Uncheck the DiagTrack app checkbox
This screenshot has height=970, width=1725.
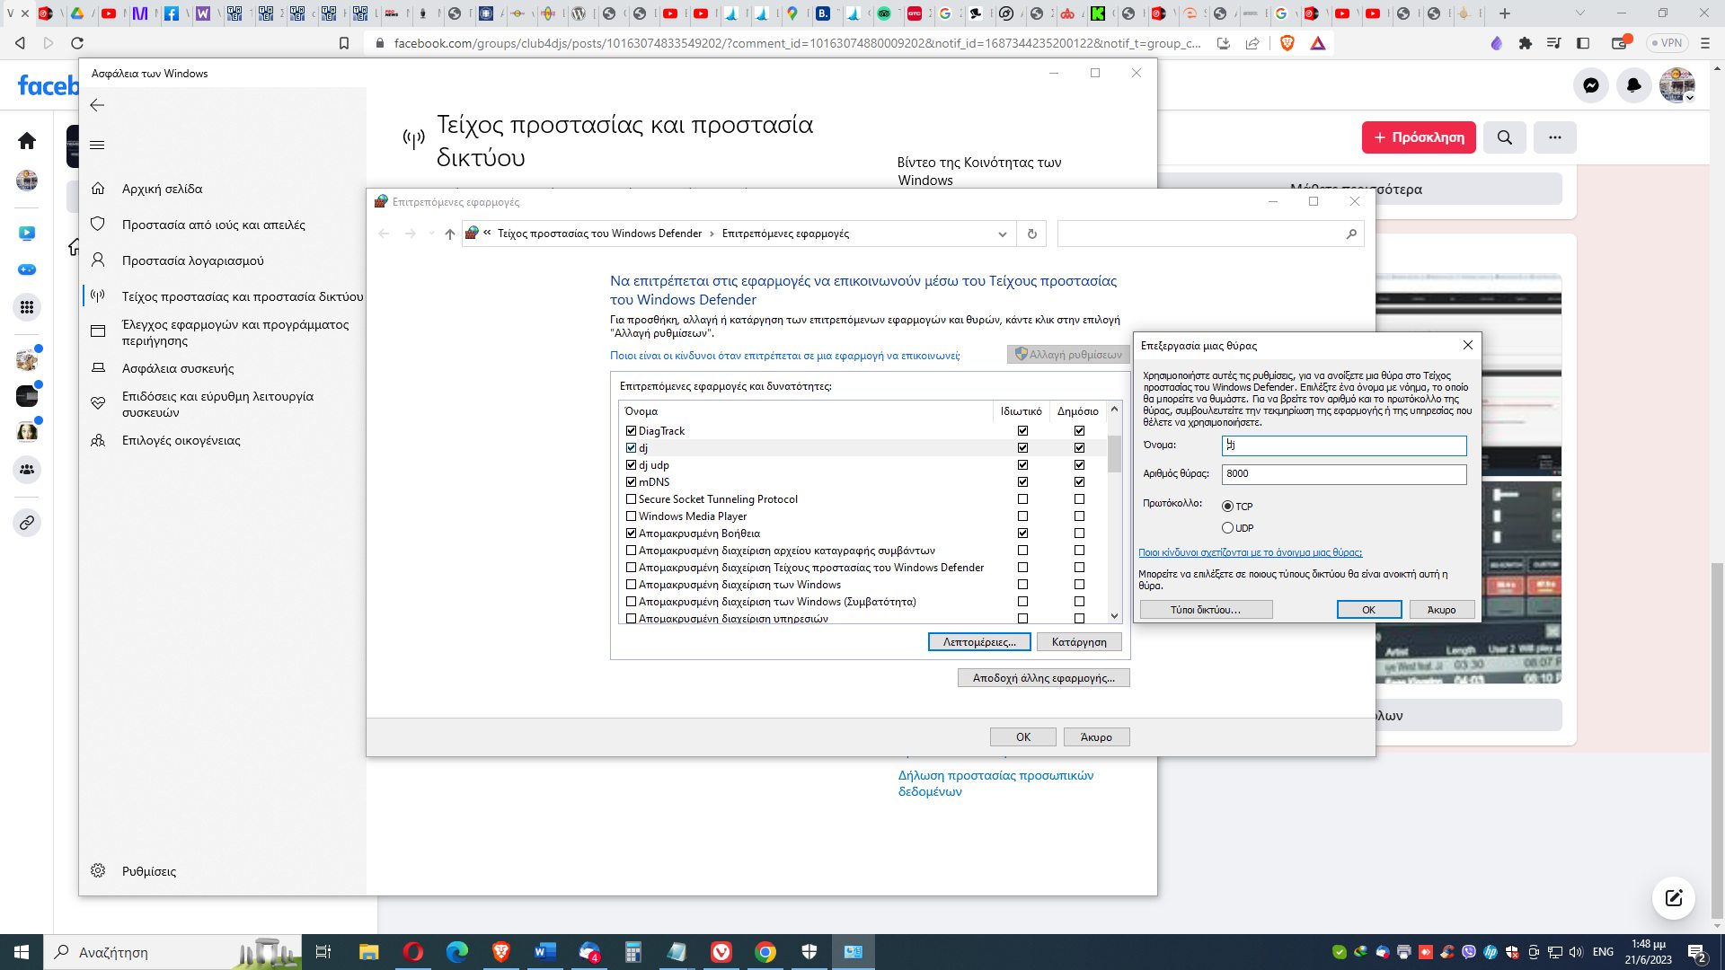pyautogui.click(x=631, y=431)
